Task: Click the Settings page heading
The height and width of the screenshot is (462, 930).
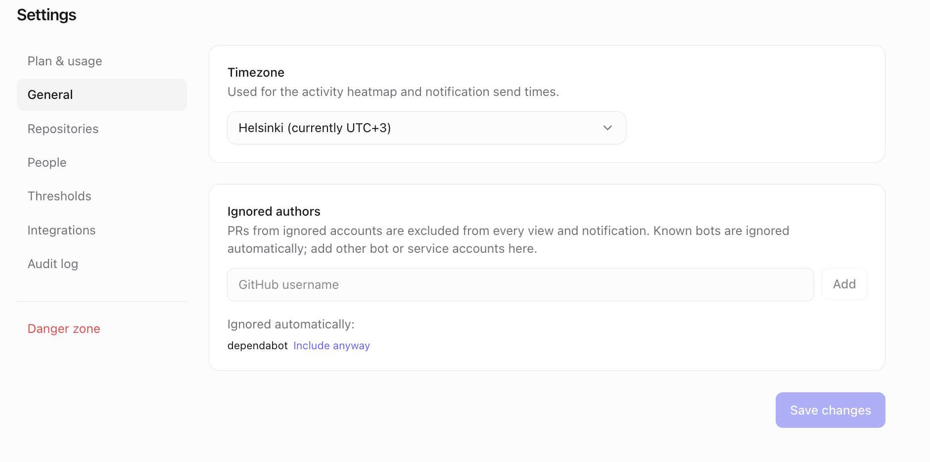Action: click(46, 15)
